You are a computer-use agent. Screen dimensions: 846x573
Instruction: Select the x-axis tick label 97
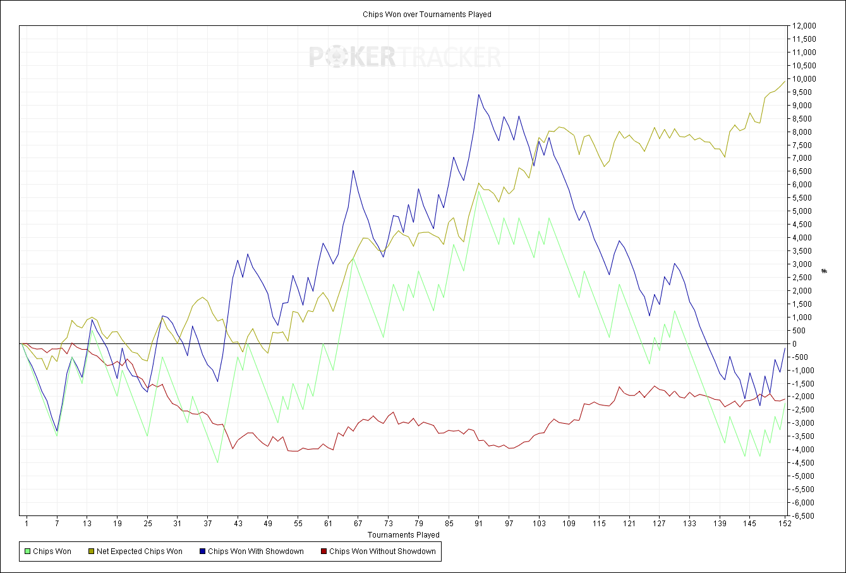click(x=509, y=524)
